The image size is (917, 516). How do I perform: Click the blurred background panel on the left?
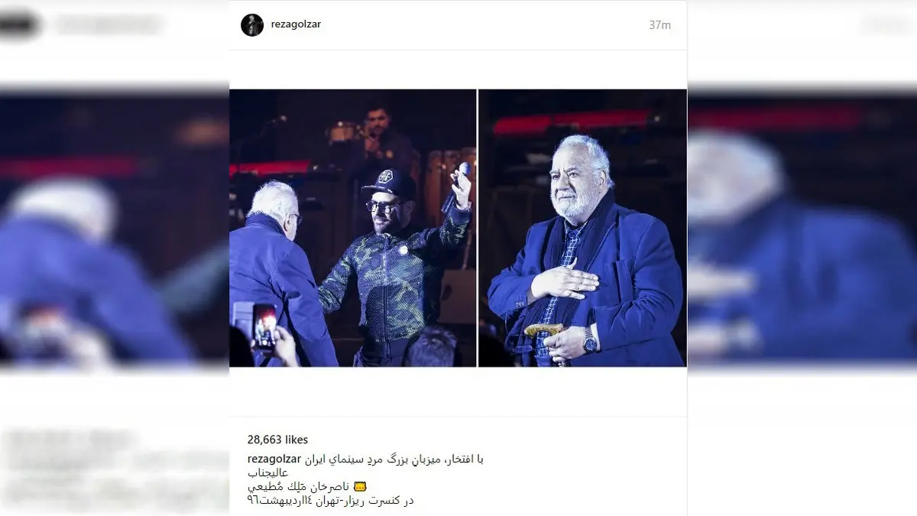(x=115, y=229)
